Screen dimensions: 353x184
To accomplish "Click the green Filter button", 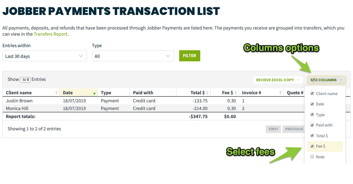I will (190, 56).
